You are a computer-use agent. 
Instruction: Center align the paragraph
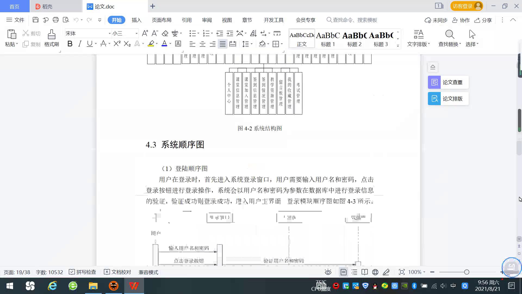coord(202,44)
